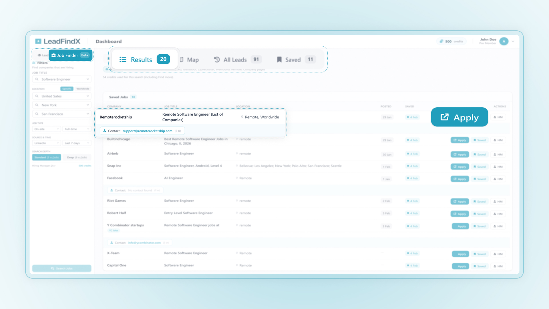Toggle Saved on the Builtinchicago row
The image size is (549, 309).
(x=480, y=140)
